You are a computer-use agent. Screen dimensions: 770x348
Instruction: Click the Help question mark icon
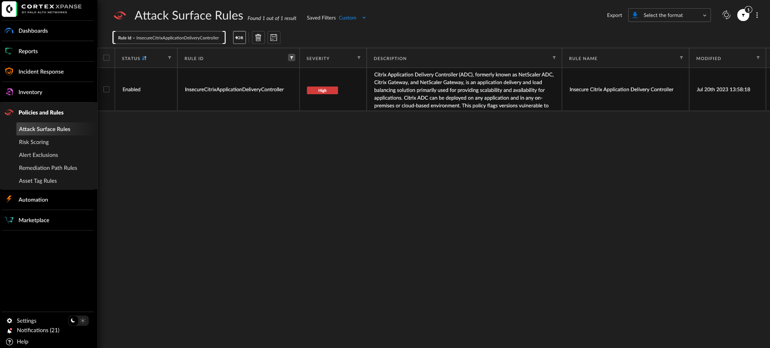9,342
